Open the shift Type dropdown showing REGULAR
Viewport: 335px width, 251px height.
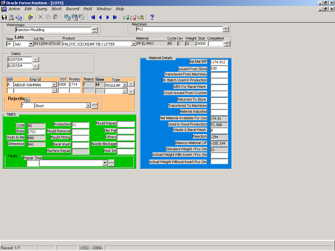click(125, 85)
